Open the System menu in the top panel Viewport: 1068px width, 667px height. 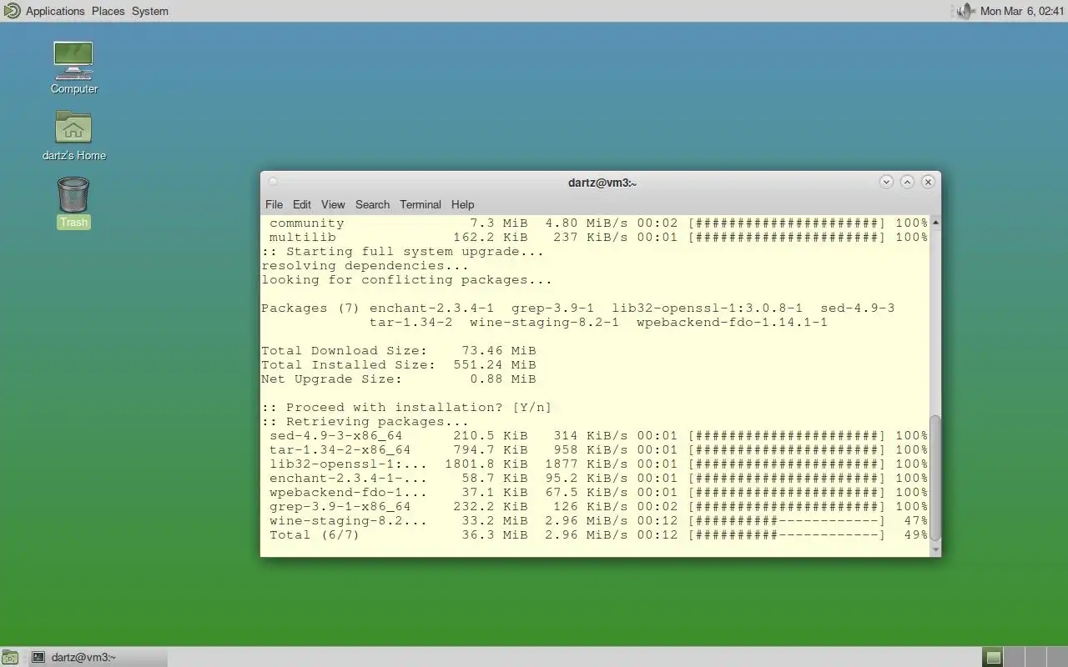pyautogui.click(x=150, y=11)
